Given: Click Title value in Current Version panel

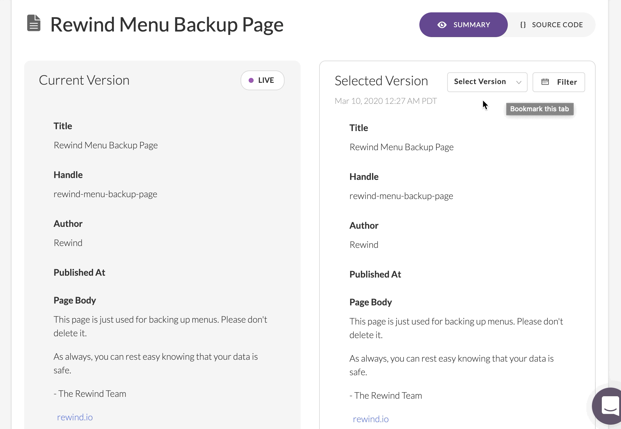Looking at the screenshot, I should pos(106,145).
